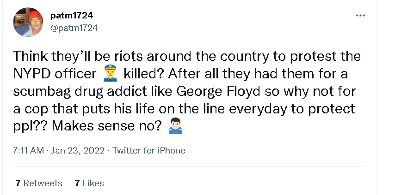Image resolution: width=395 pixels, height=195 pixels.
Task: Click the tweet's first line starting "Think they'll"
Action: tap(185, 56)
